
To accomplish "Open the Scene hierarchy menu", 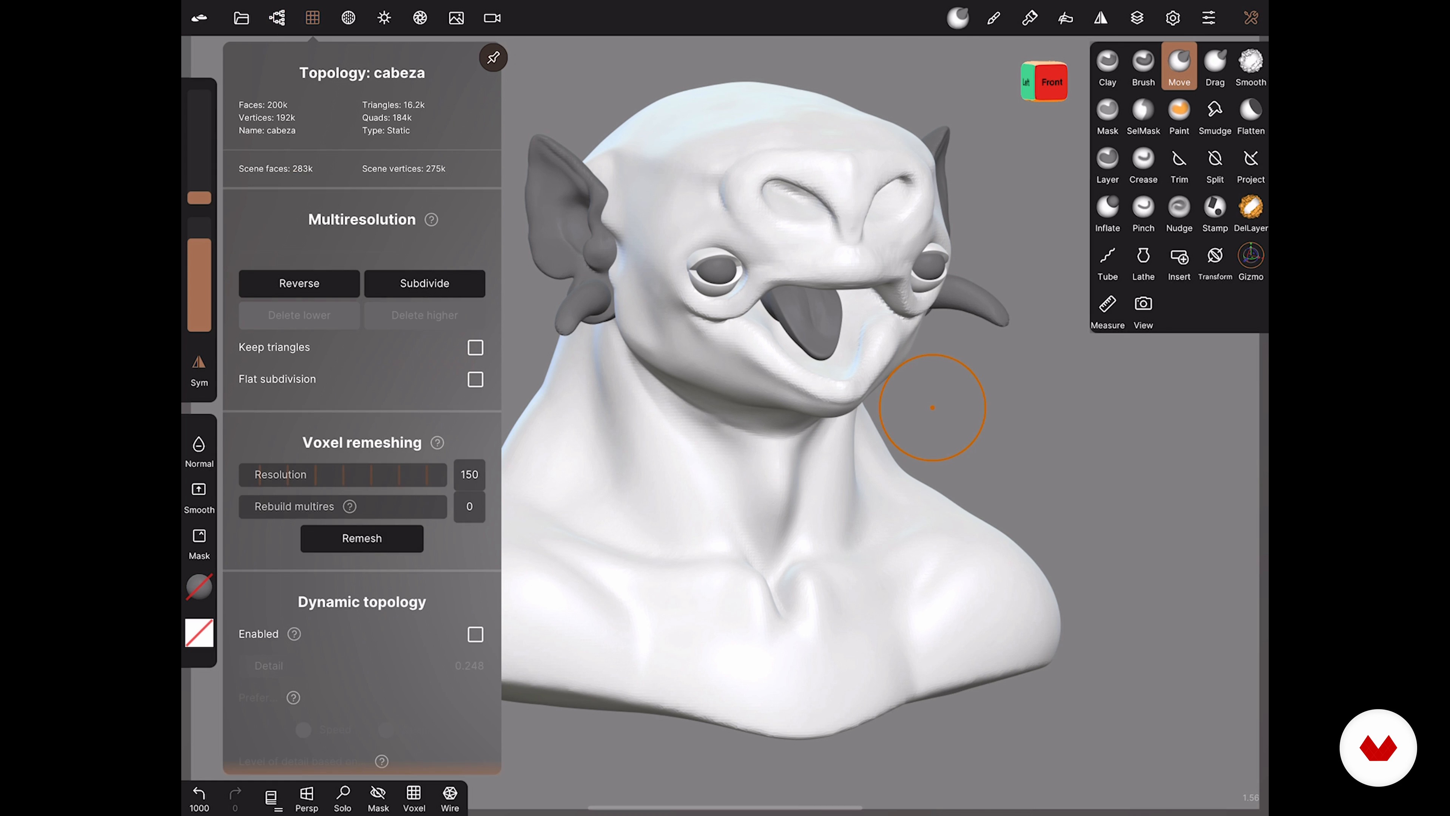I will click(277, 18).
